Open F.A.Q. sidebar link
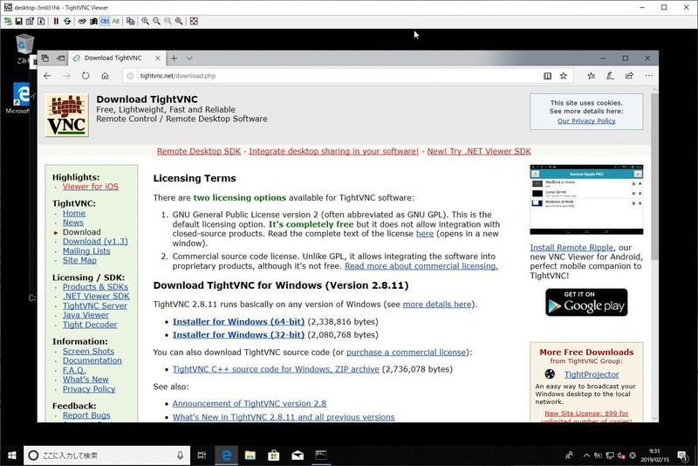The image size is (698, 466). point(74,370)
